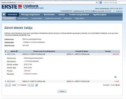The image size is (126, 99).
Task: Go to next page of results
Action: (29, 85)
